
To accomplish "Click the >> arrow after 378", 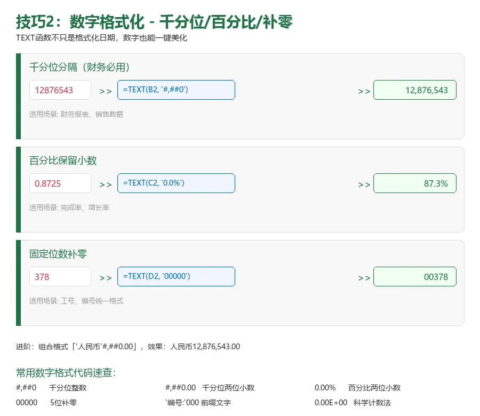I will [106, 278].
